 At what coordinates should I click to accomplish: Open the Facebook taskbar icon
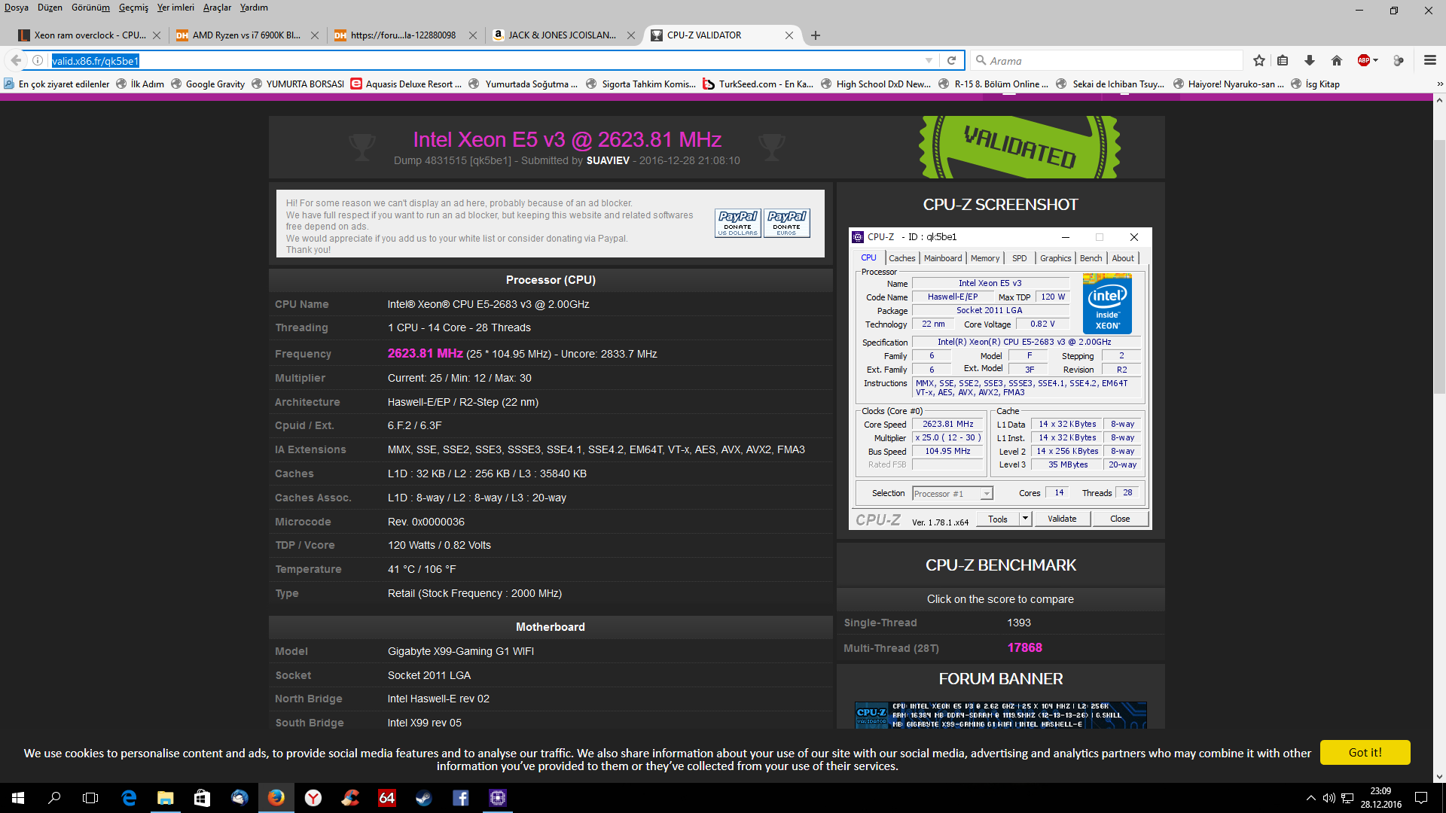[x=461, y=798]
